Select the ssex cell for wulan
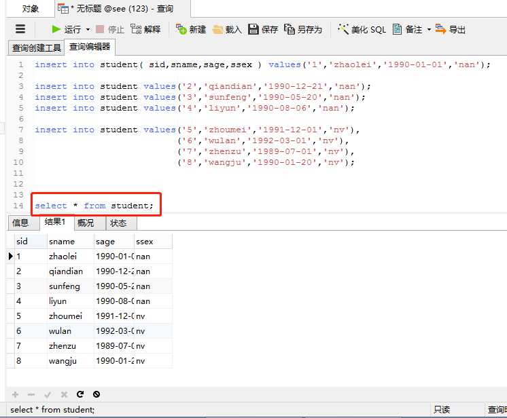 pos(153,331)
